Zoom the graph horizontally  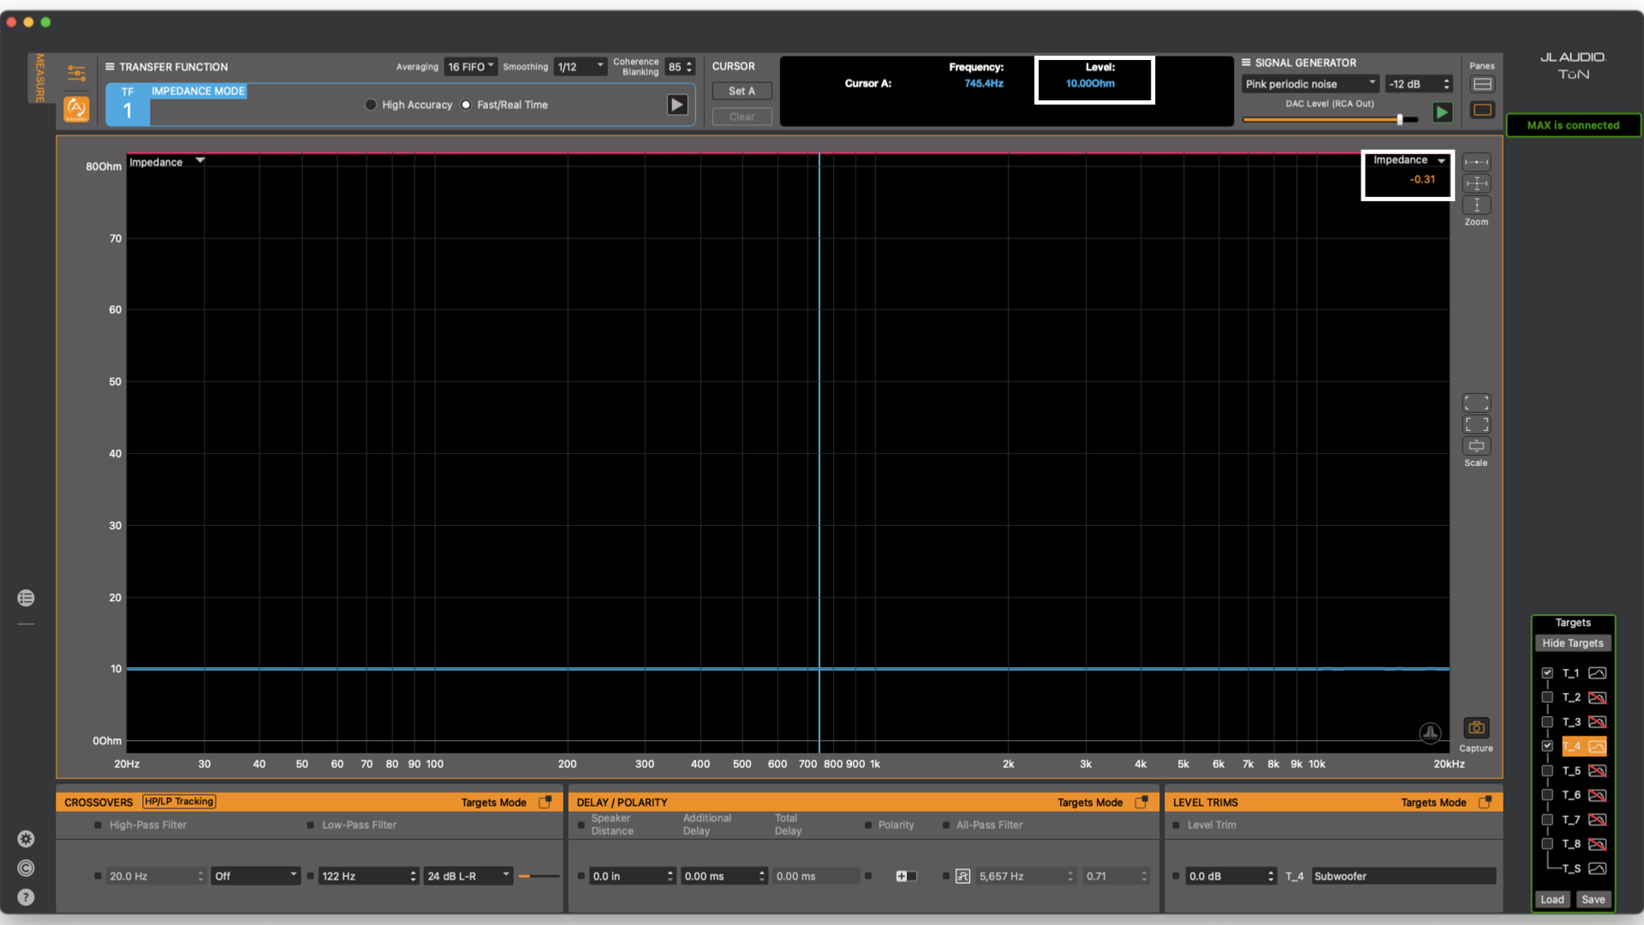[x=1476, y=163]
